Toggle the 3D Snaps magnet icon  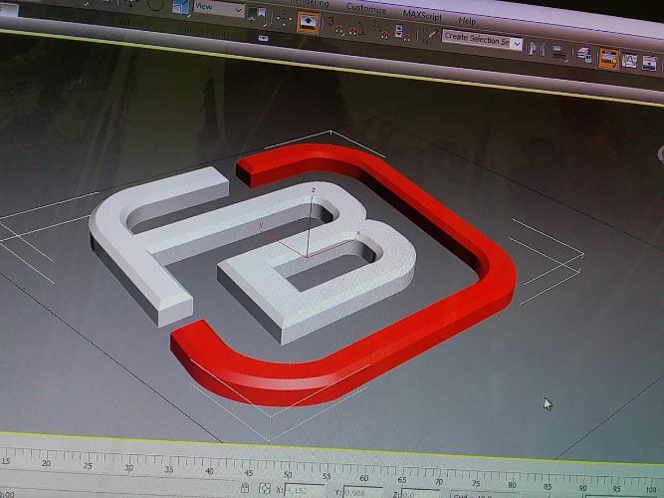point(334,26)
